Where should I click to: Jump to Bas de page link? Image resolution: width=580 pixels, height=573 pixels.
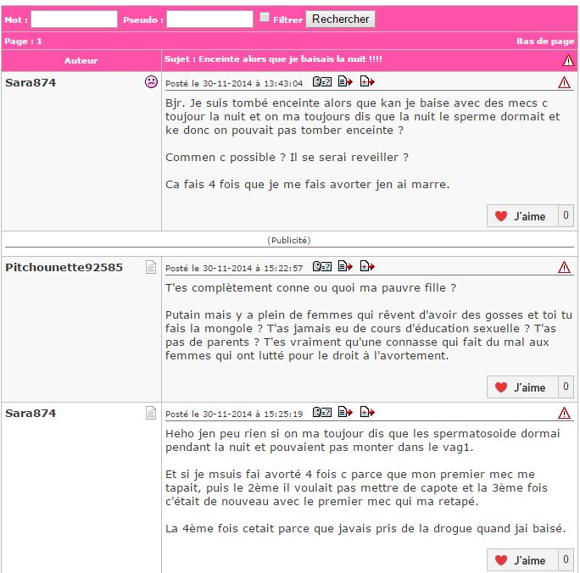[x=545, y=41]
